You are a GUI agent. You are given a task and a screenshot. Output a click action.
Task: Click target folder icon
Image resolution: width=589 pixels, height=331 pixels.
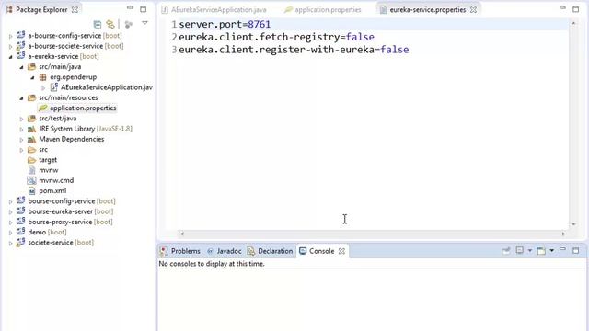tap(32, 160)
